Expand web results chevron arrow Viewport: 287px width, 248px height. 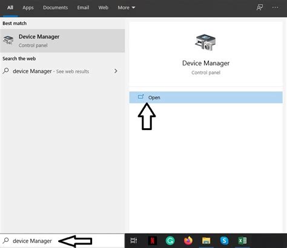pos(116,71)
